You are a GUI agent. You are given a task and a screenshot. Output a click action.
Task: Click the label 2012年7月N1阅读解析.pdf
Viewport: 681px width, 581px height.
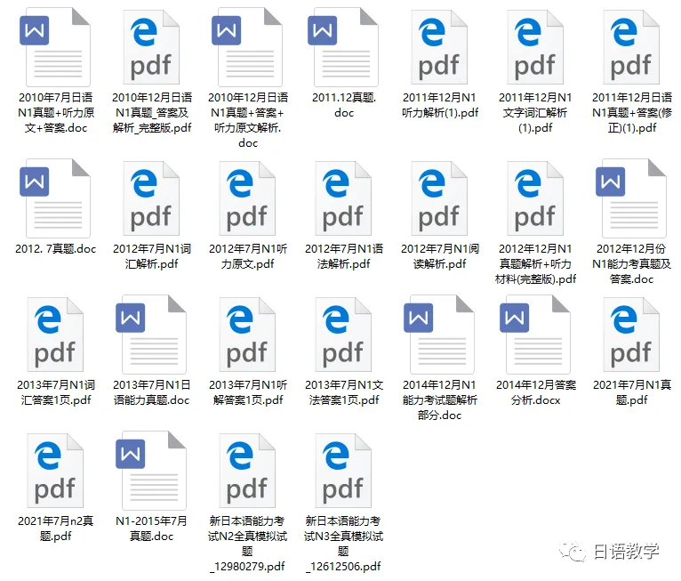pos(440,256)
